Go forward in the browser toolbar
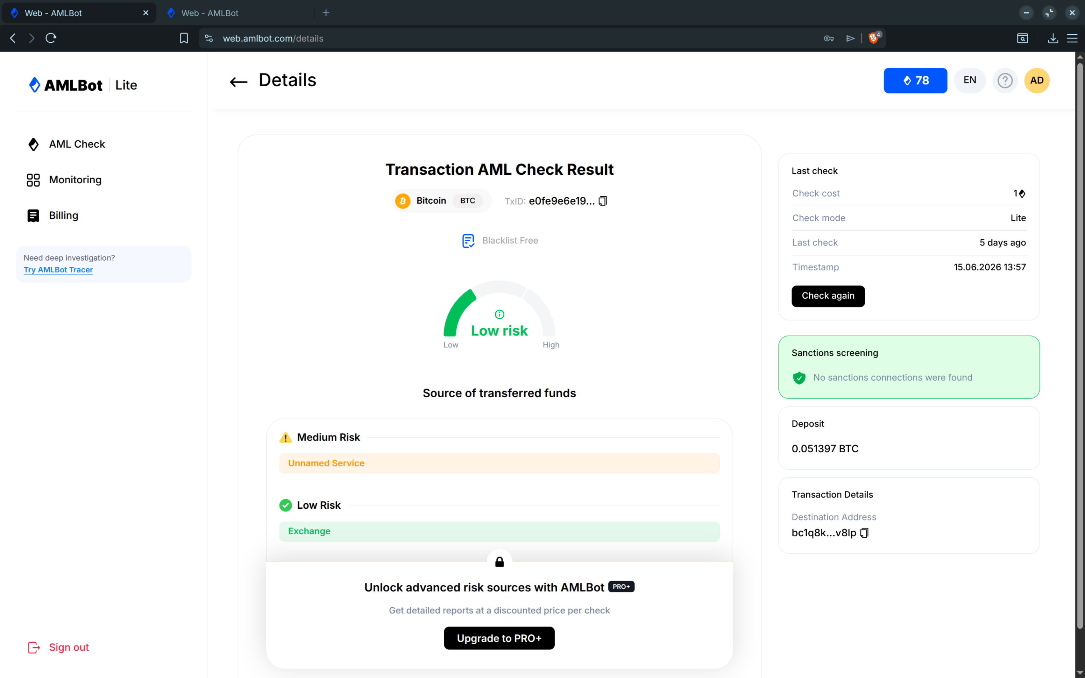The width and height of the screenshot is (1085, 678). (32, 38)
